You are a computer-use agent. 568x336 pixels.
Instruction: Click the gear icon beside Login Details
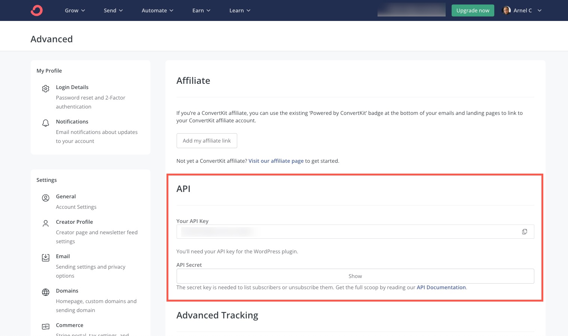(x=45, y=89)
